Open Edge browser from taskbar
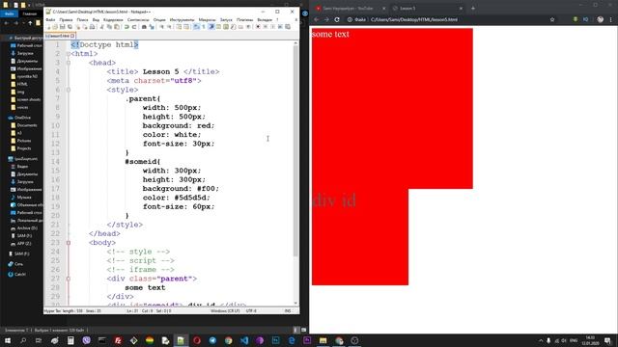This screenshot has width=618, height=347. [292, 340]
